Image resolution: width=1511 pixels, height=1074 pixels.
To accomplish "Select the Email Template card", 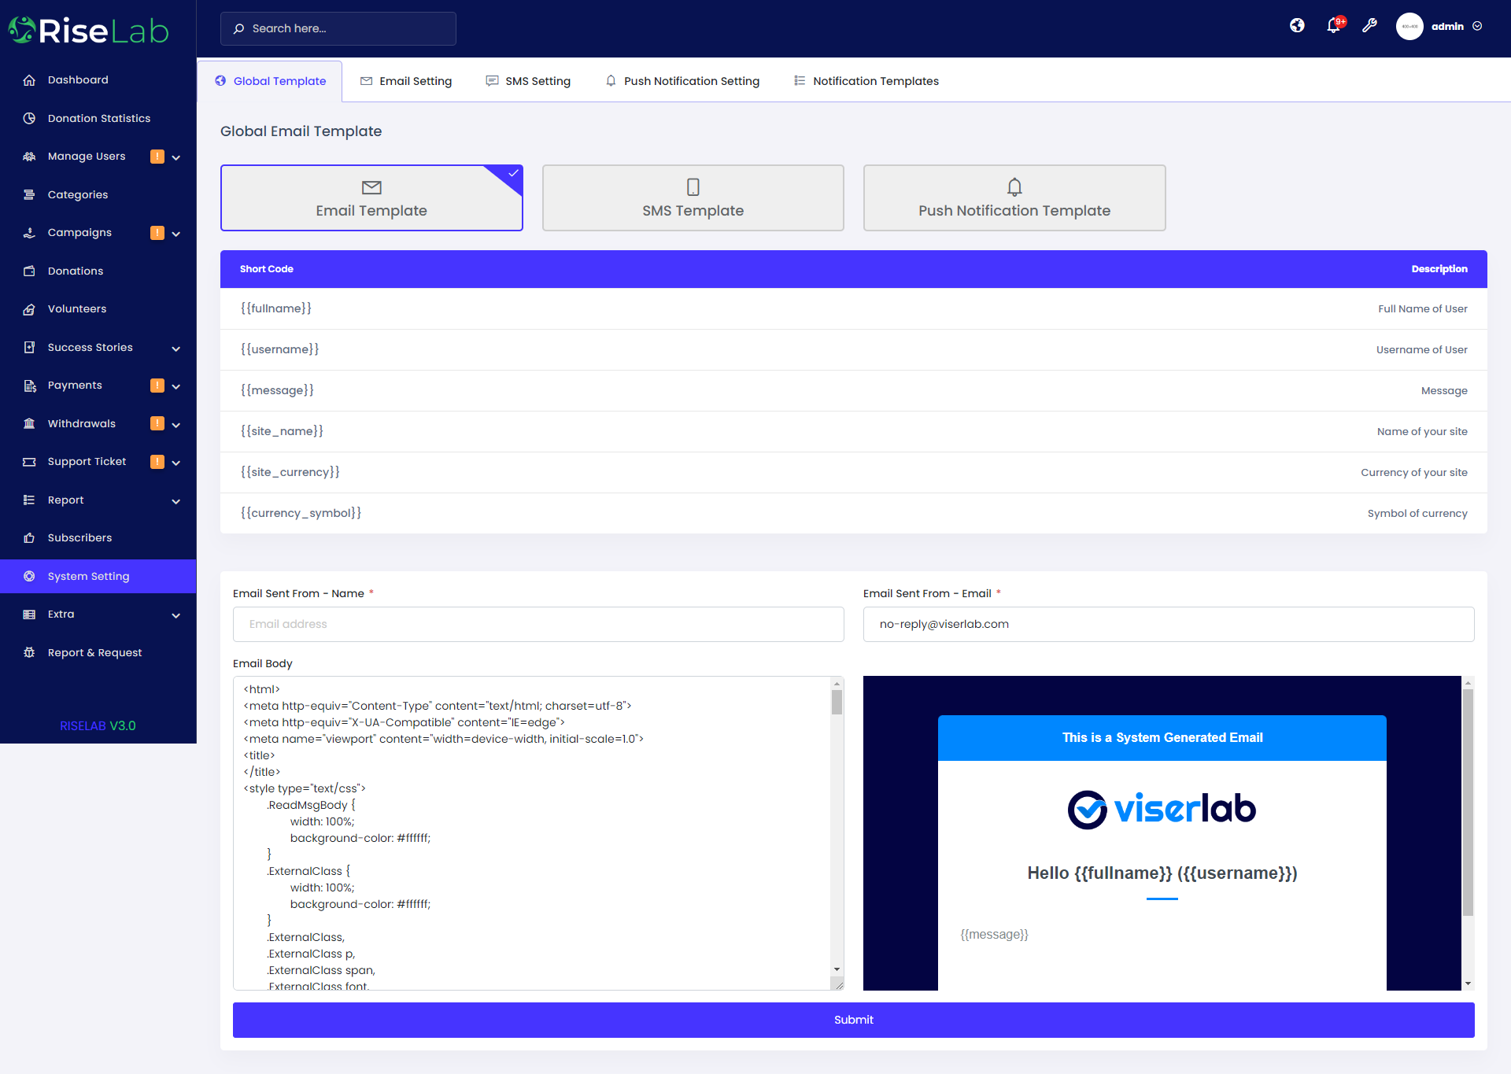I will [x=371, y=198].
